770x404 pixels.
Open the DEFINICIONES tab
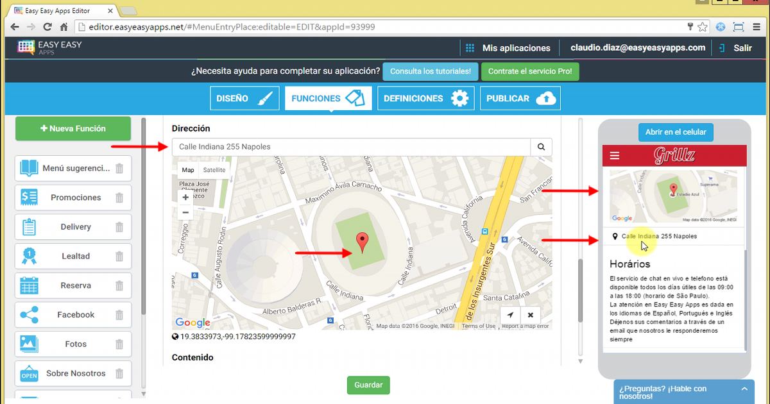[x=425, y=97]
